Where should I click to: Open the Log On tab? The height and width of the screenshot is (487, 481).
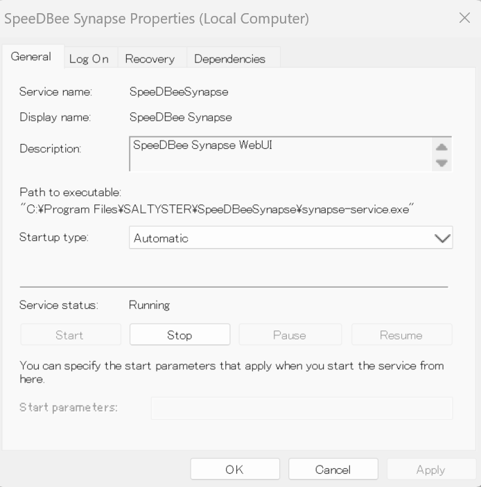89,59
